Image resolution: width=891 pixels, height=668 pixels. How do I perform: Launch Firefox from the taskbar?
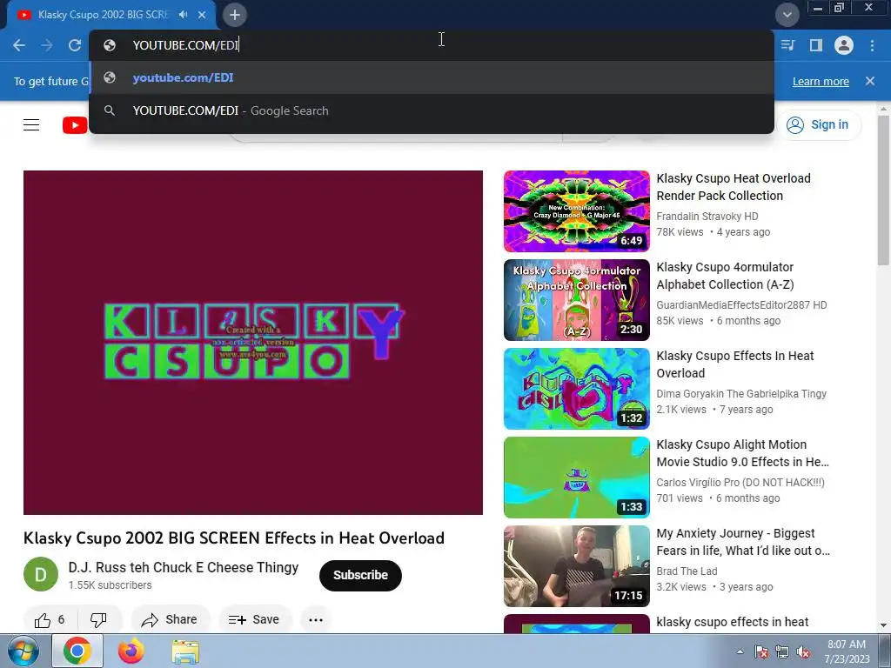(131, 651)
